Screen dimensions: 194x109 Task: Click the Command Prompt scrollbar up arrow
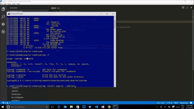pos(115,17)
